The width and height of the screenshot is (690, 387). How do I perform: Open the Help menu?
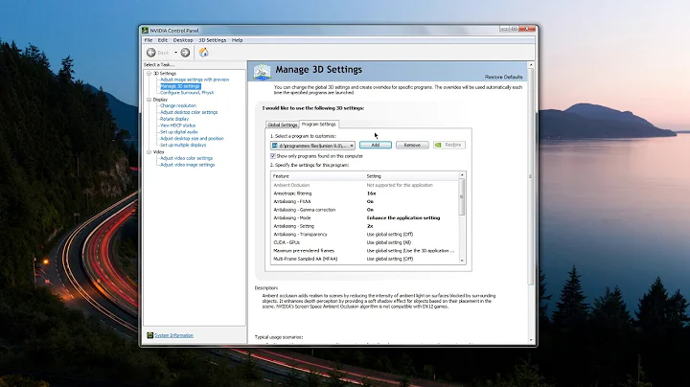tap(238, 40)
